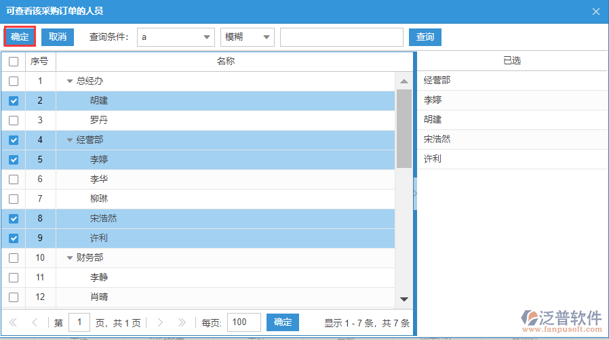Check the 财务部 row checkbox

point(14,258)
